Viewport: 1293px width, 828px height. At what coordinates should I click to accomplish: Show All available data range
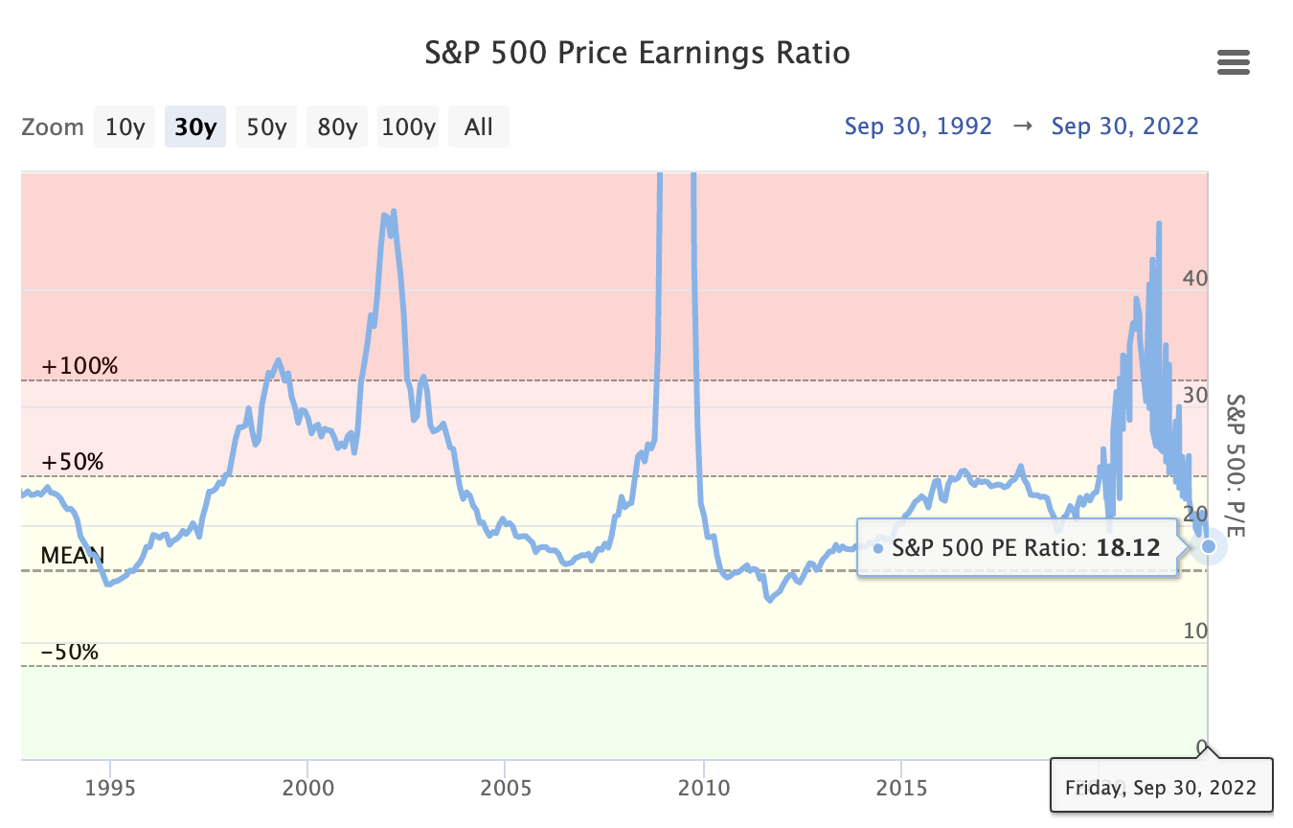(x=478, y=126)
